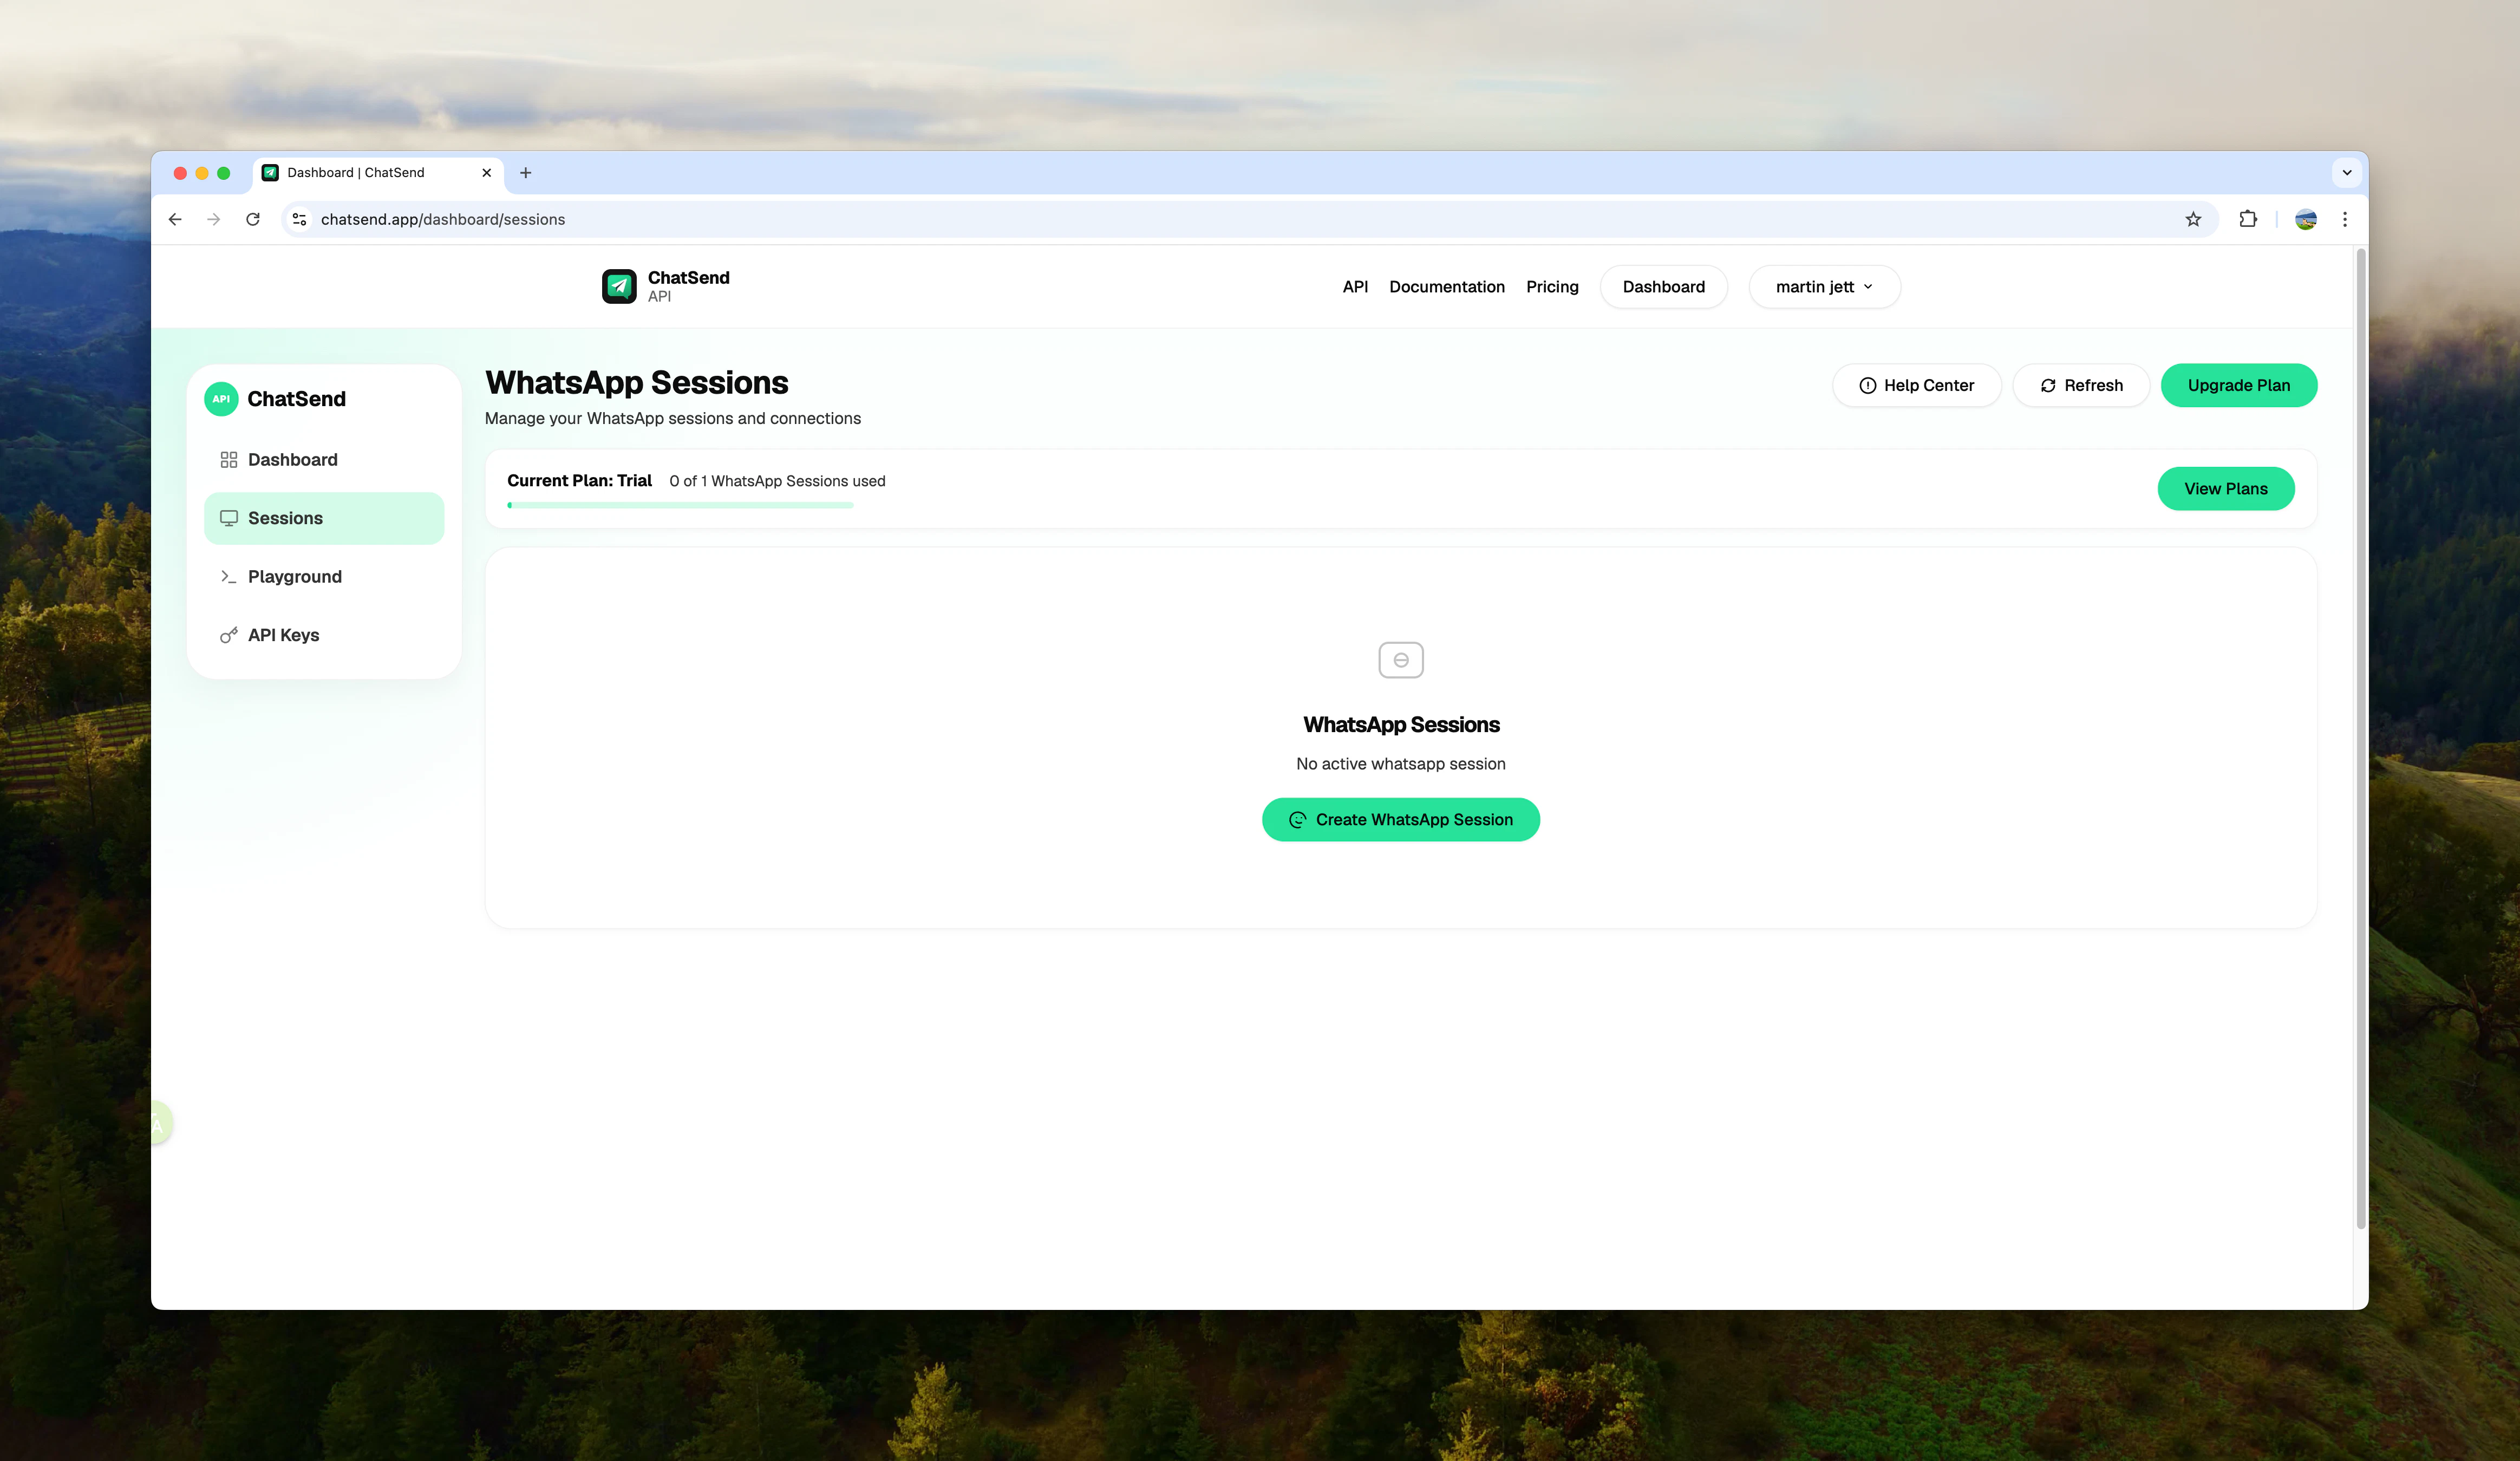
Task: Click the ChatSend favicon in the tab
Action: [270, 172]
